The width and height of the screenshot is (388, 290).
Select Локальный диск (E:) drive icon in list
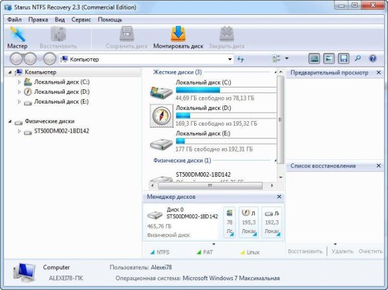[x=161, y=144]
